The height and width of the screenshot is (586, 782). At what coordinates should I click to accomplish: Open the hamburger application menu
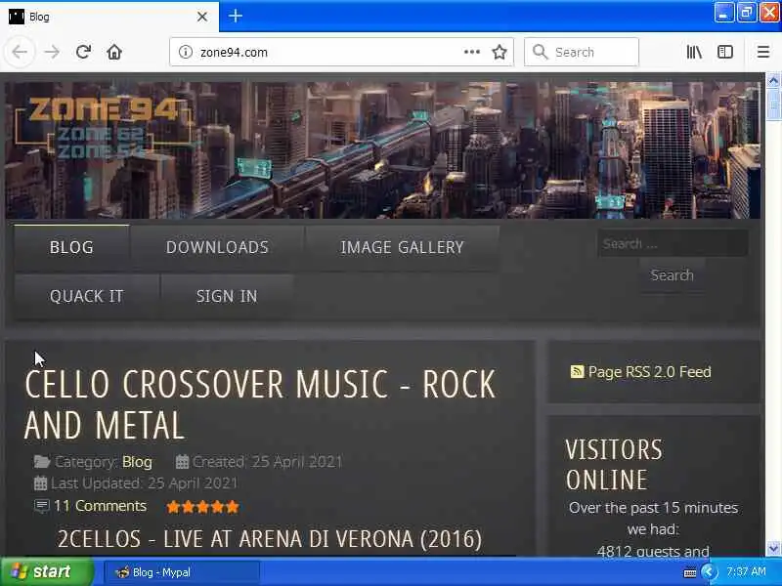[x=763, y=52]
